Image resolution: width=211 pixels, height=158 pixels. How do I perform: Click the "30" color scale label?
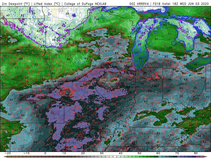(102, 153)
